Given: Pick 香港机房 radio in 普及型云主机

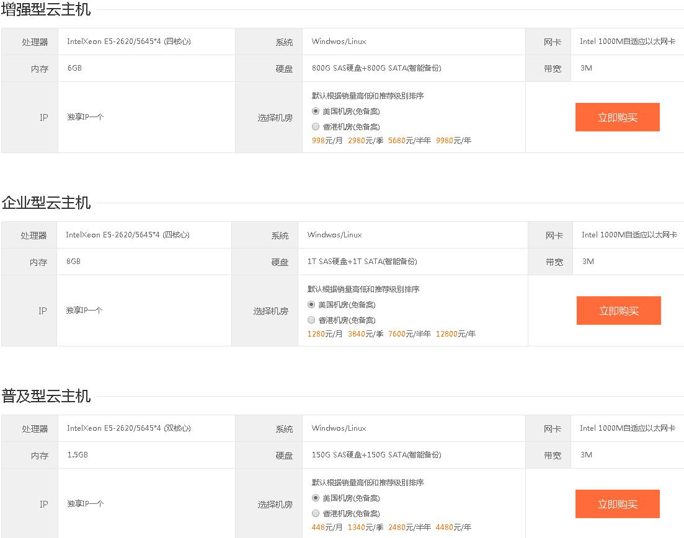Looking at the screenshot, I should 316,514.
